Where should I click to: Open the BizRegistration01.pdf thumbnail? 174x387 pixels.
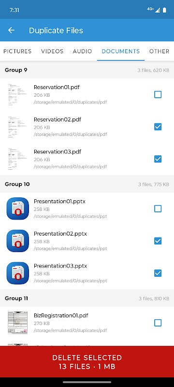(x=18, y=323)
